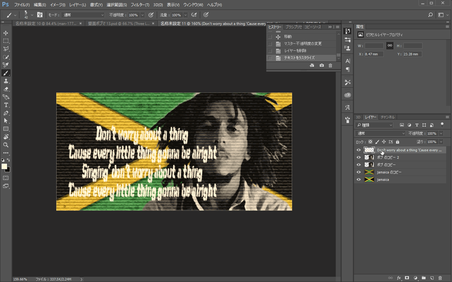Open the brush settings panel toggle
The height and width of the screenshot is (282, 452).
[x=40, y=15]
